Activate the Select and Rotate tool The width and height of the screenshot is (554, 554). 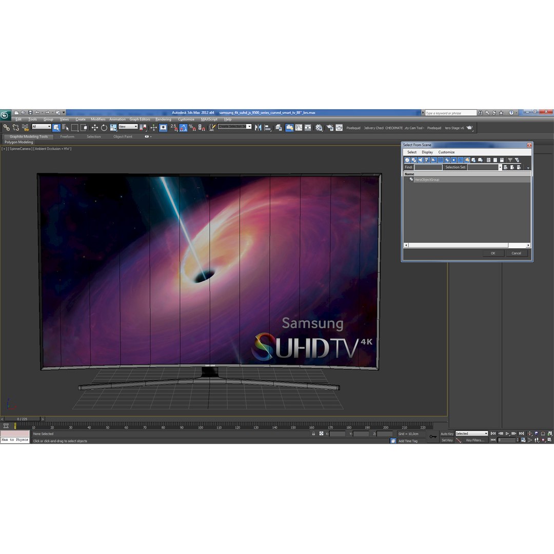pyautogui.click(x=104, y=128)
